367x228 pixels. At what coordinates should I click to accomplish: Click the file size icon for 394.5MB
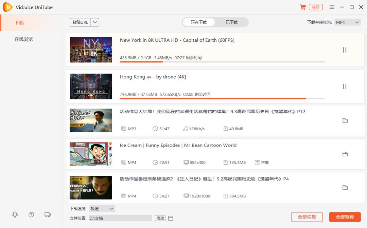(226, 196)
